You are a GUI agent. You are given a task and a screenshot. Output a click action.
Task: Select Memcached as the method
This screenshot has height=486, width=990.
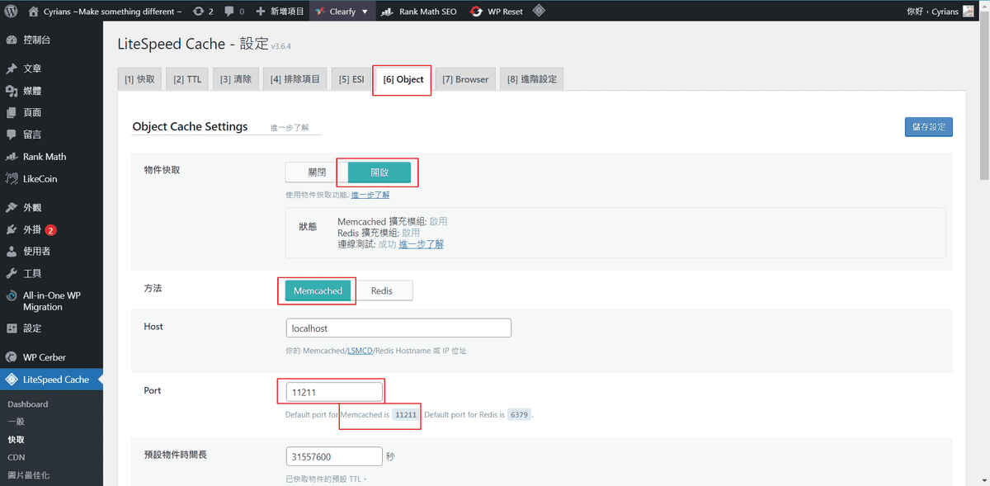pos(318,290)
